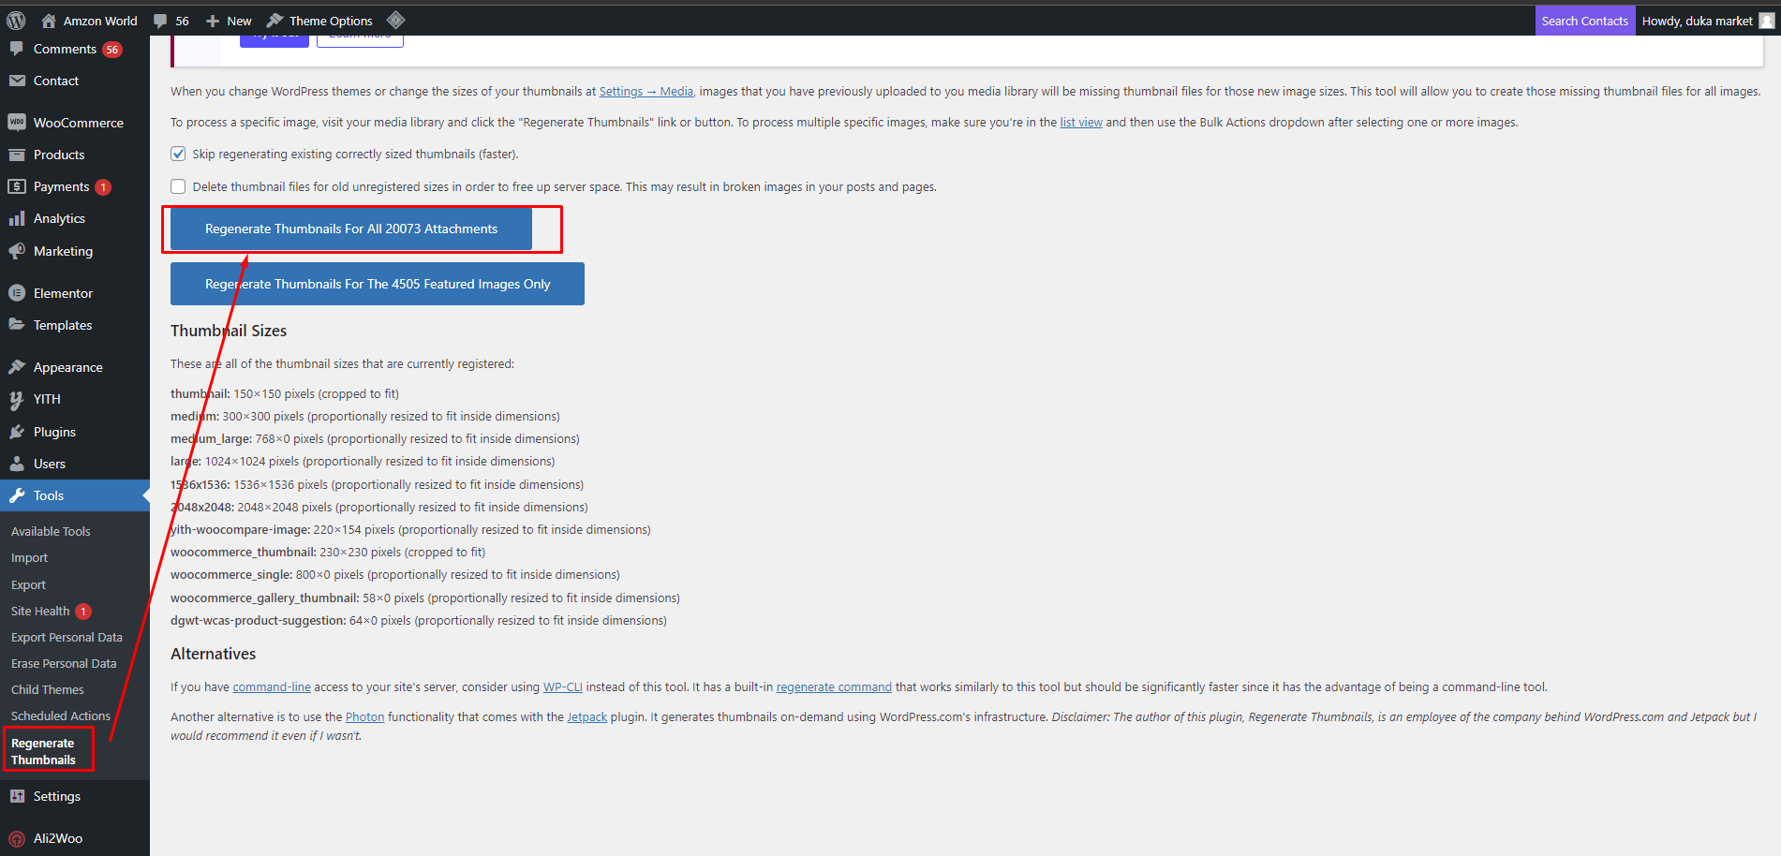The height and width of the screenshot is (856, 1781).
Task: Click the Appearance paintbrush icon
Action: click(x=17, y=367)
